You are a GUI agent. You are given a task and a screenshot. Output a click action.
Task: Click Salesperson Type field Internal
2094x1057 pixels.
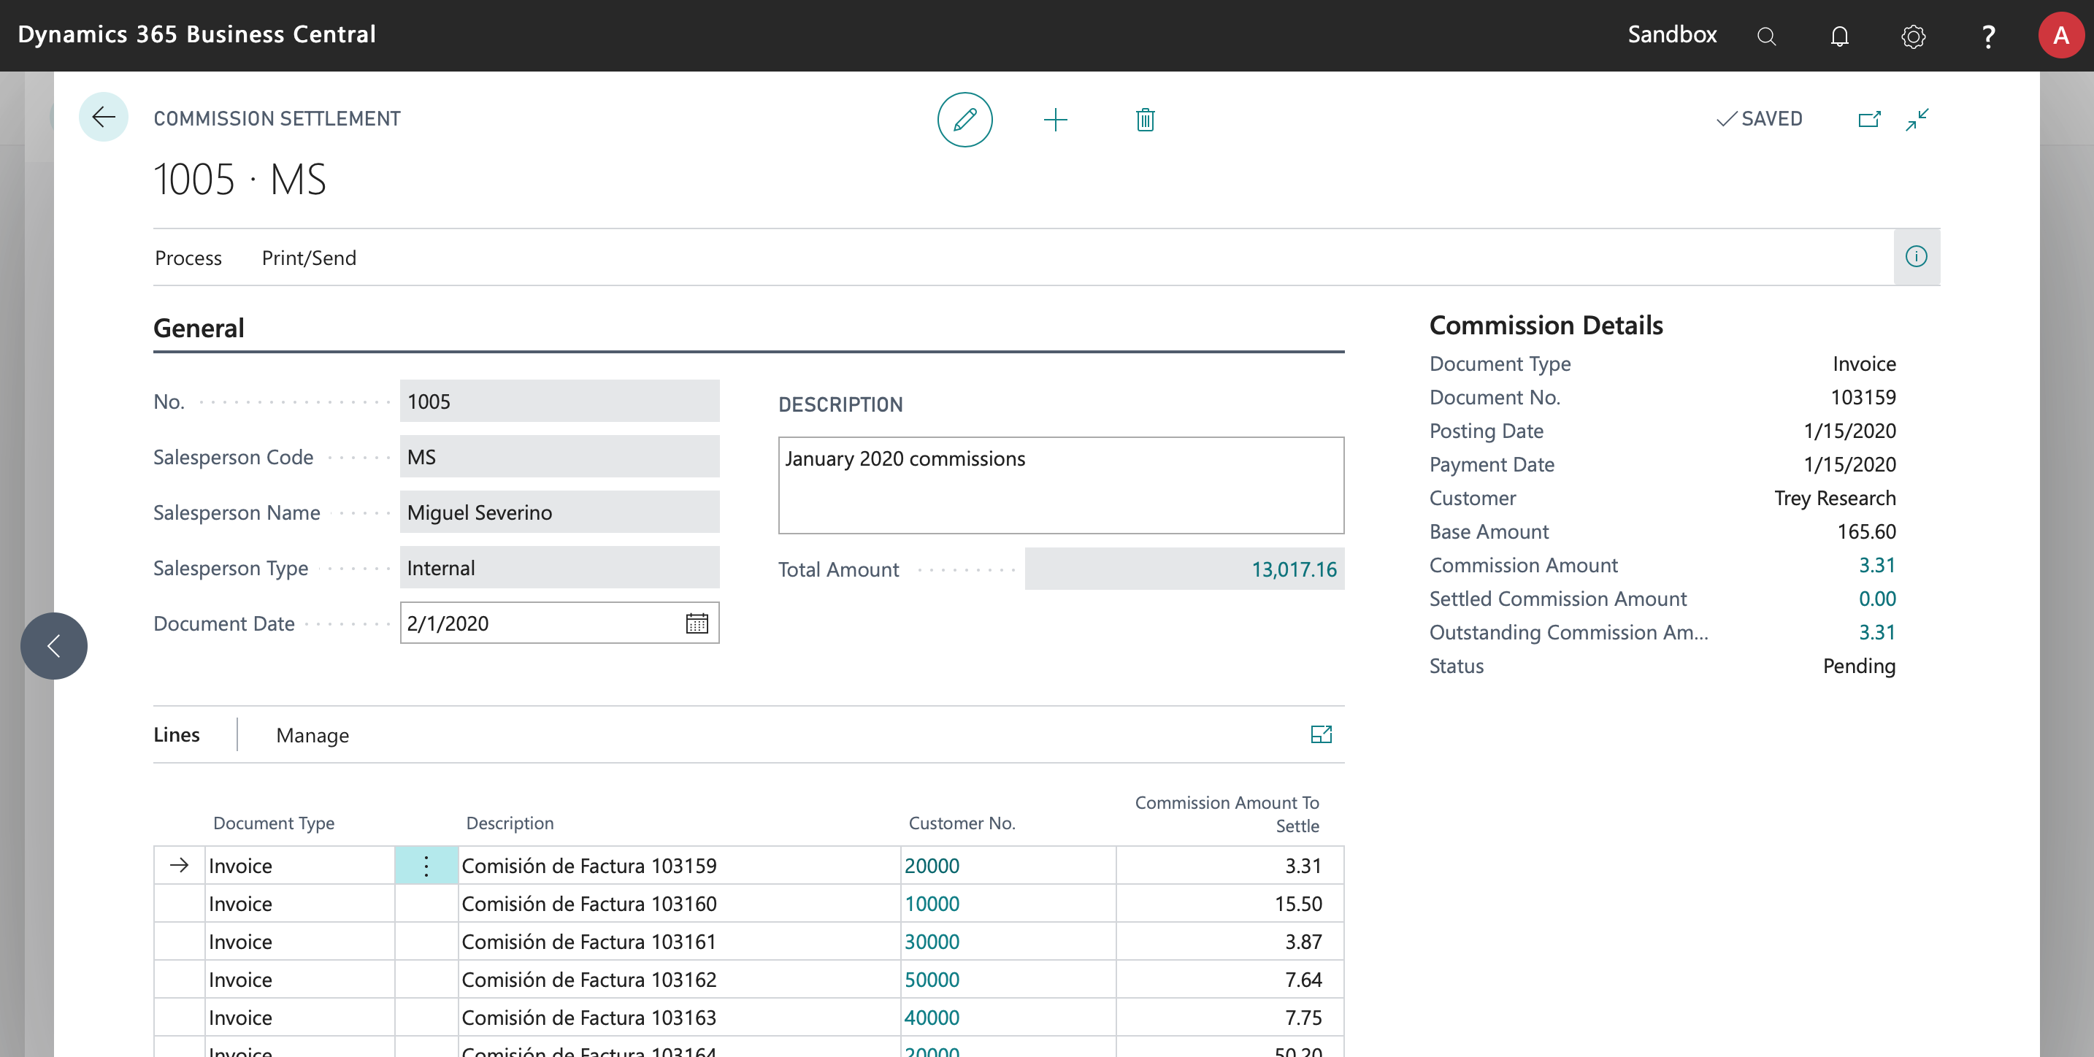pyautogui.click(x=559, y=567)
